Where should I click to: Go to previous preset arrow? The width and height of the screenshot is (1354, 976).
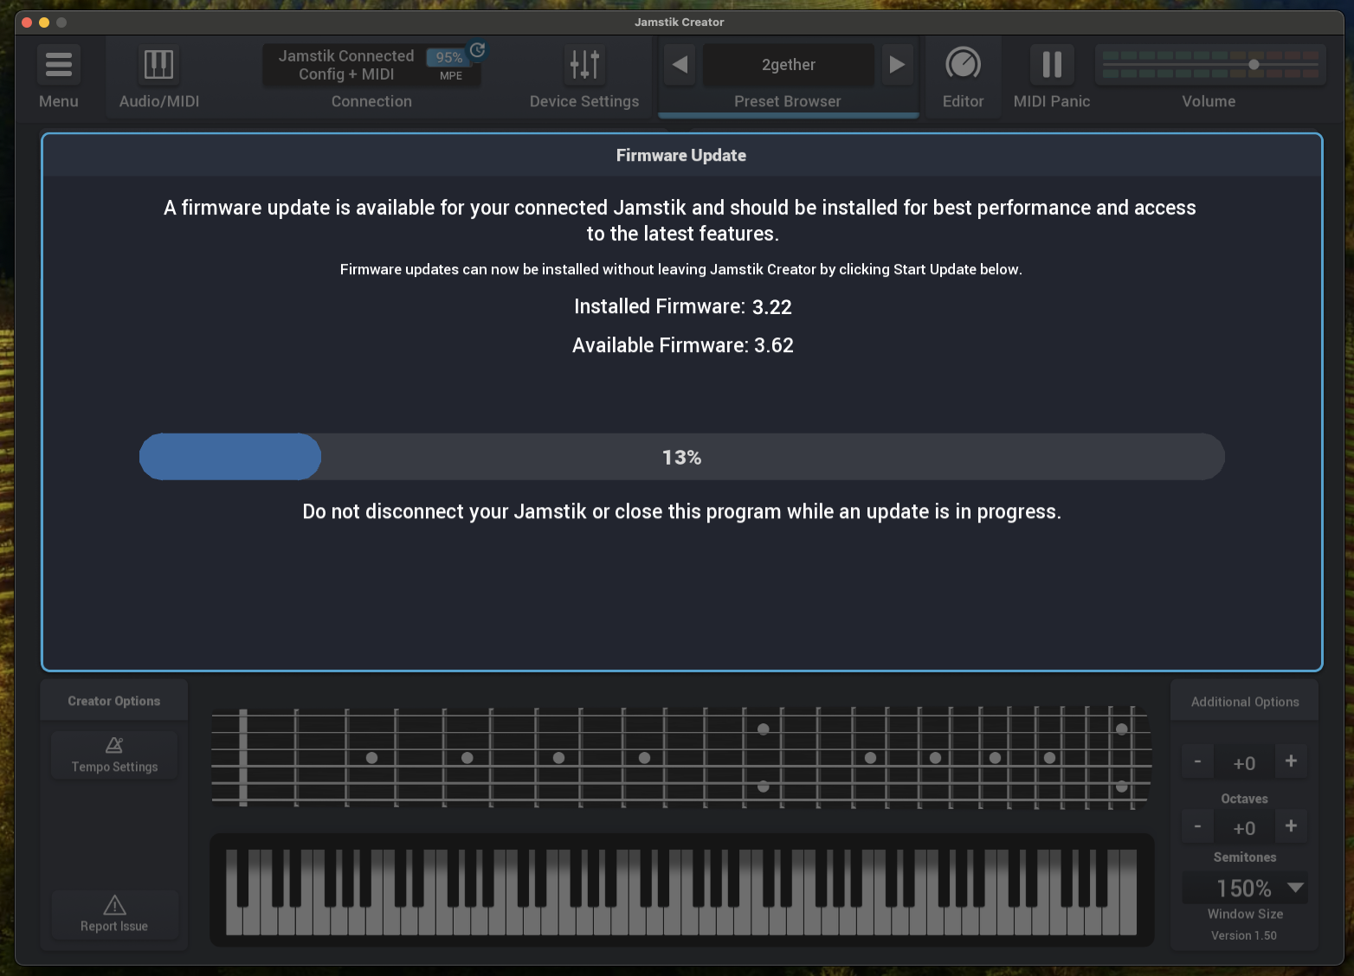pos(680,65)
